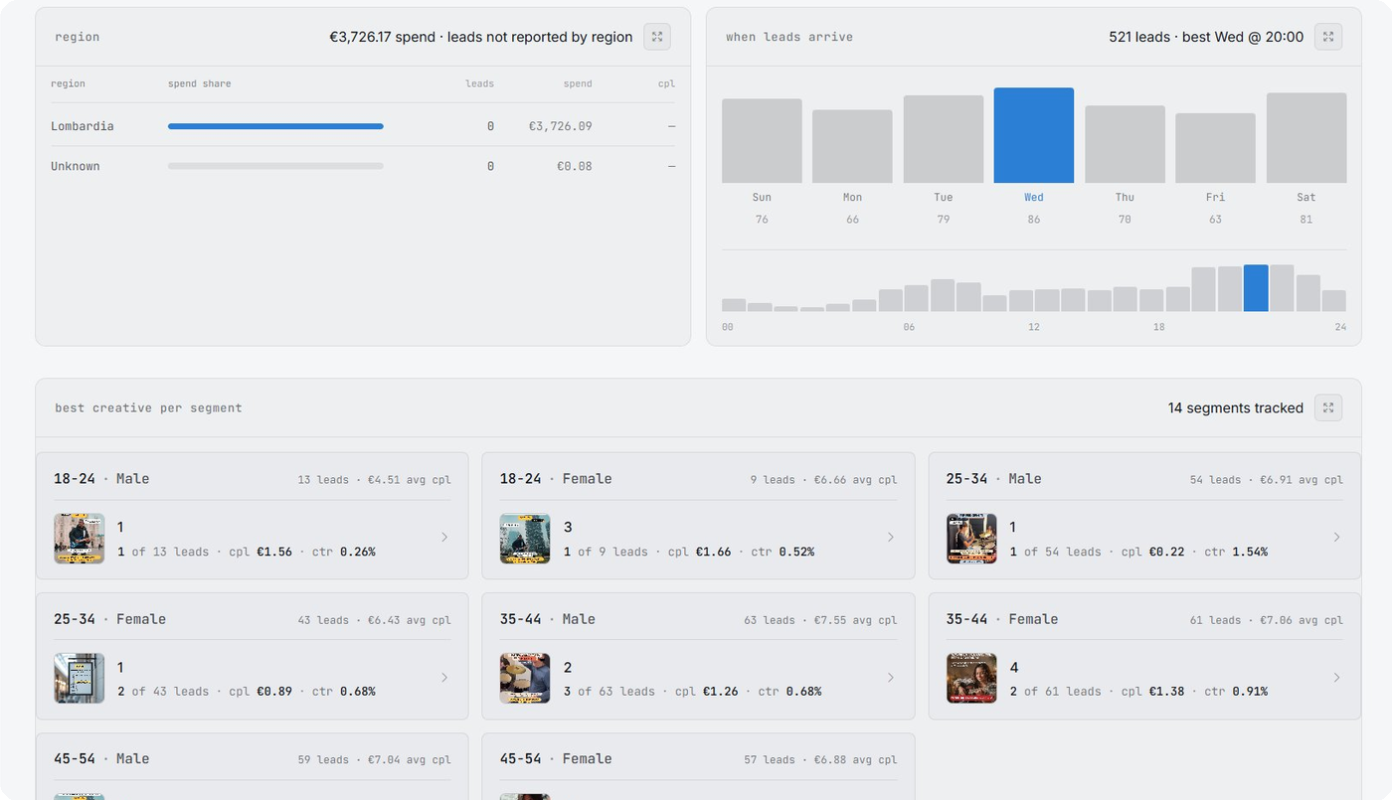Click the Unknown region row label
Screen dimensions: 1392x800
pyautogui.click(x=76, y=166)
